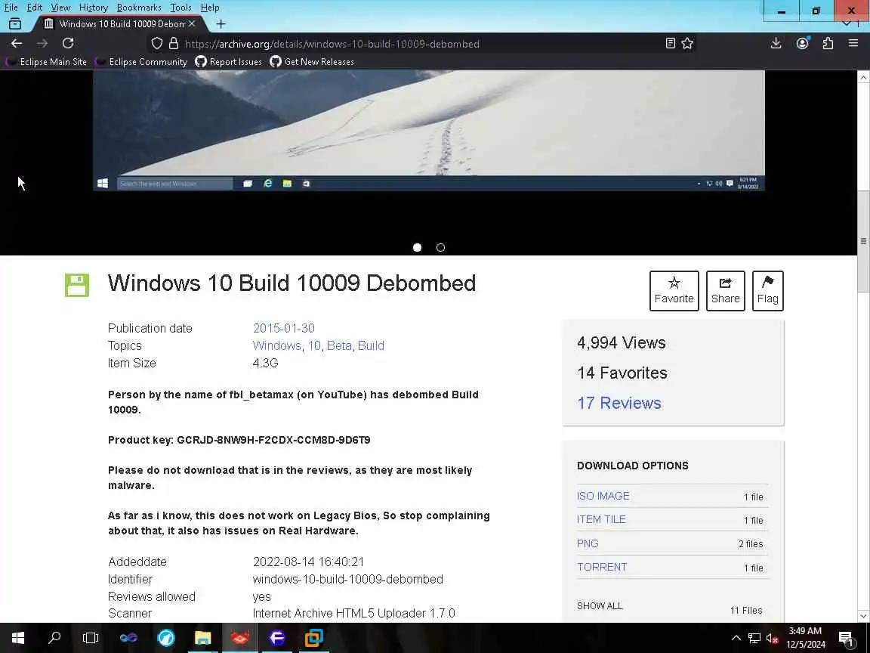Click the tracking protection shield icon

coord(157,43)
